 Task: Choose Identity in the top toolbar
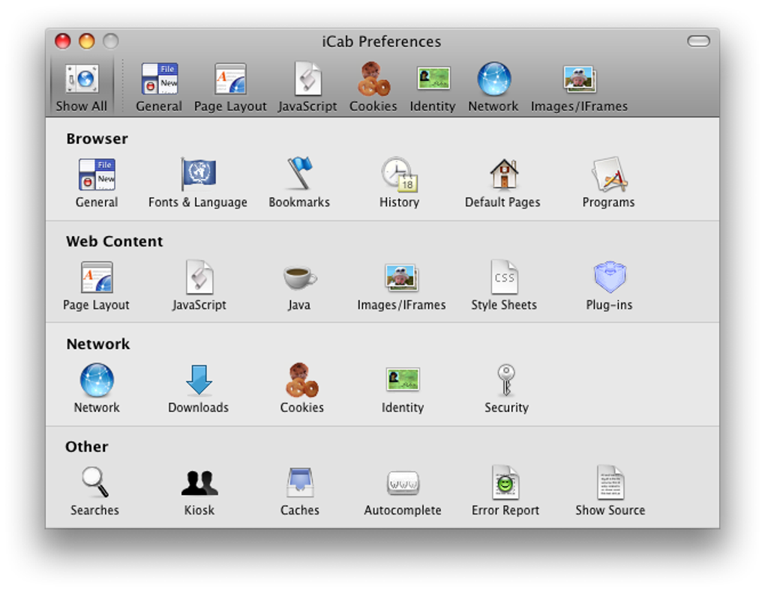click(432, 88)
